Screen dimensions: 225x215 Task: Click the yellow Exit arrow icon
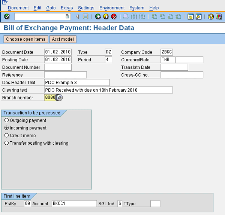tap(106, 16)
